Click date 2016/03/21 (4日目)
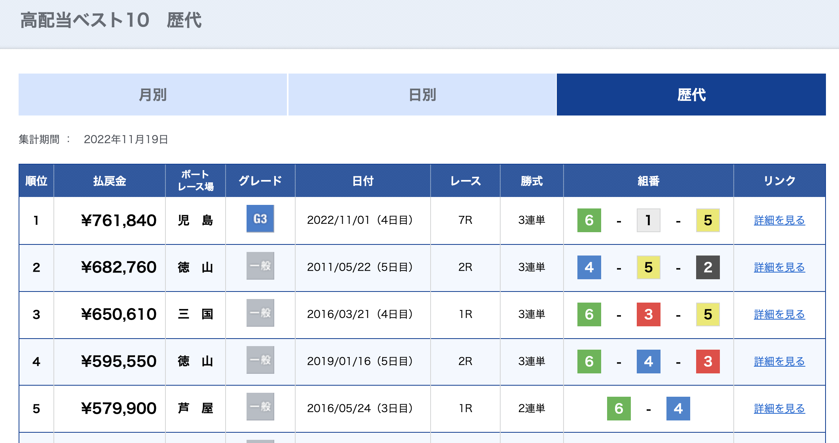Image resolution: width=839 pixels, height=443 pixels. point(360,314)
